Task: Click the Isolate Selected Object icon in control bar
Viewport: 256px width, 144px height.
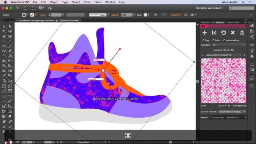Action: tap(186, 15)
